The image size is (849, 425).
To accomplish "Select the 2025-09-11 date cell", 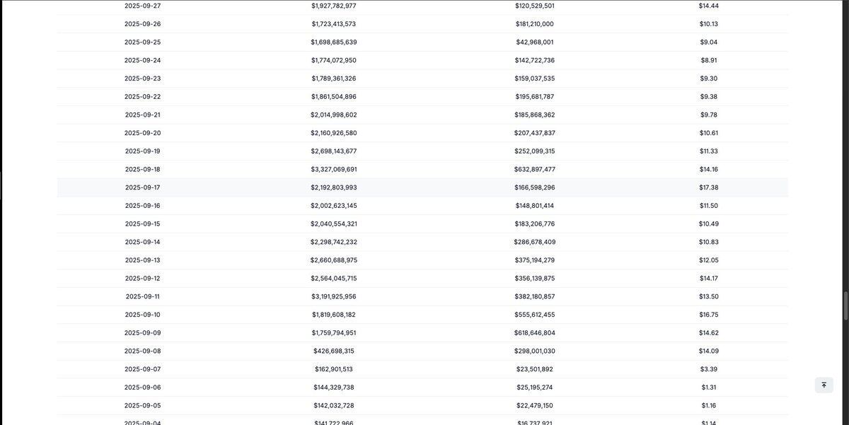I will 143,296.
